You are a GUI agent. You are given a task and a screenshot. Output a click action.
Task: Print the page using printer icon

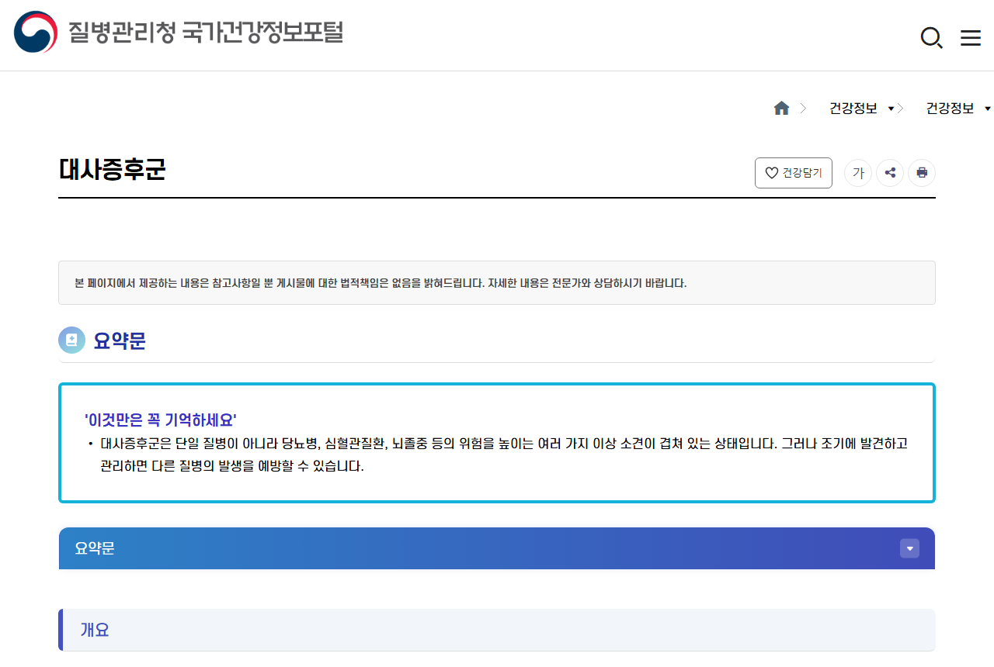[922, 173]
